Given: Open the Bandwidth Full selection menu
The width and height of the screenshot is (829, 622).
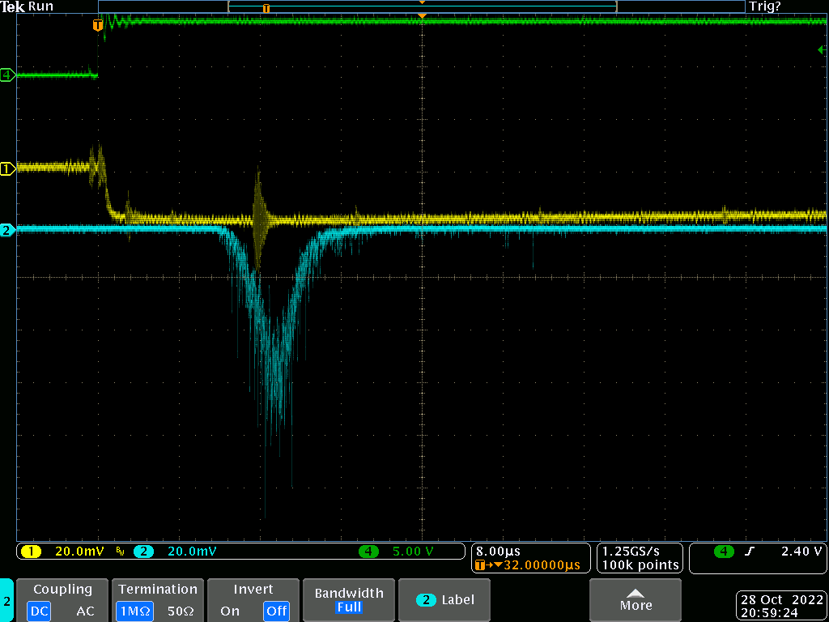Looking at the screenshot, I should (x=348, y=599).
